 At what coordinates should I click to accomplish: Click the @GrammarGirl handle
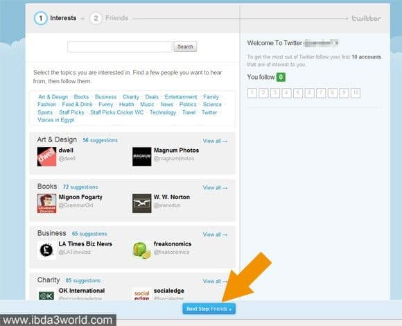[76, 205]
